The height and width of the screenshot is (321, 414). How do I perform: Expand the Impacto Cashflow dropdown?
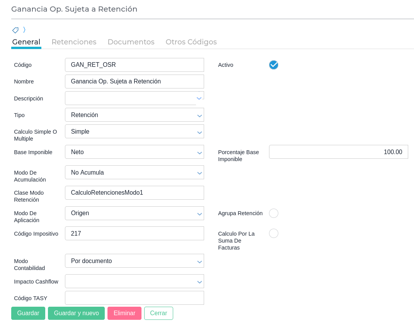[134, 281]
